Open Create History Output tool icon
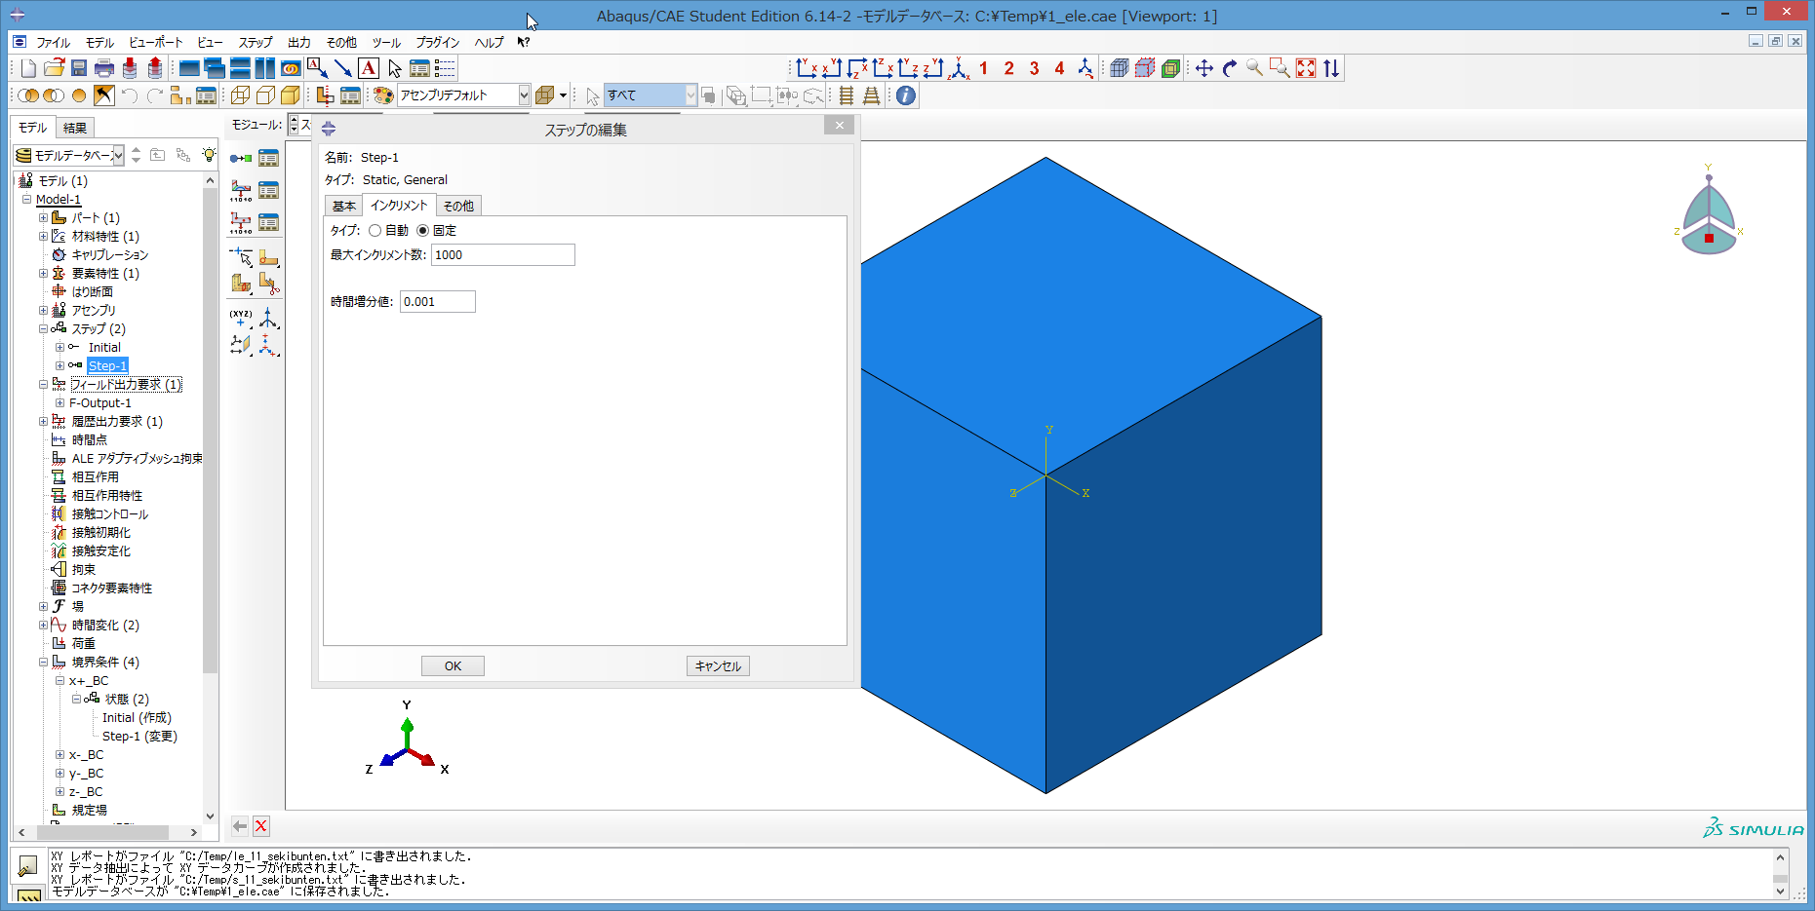Viewport: 1815px width, 911px height. [241, 223]
